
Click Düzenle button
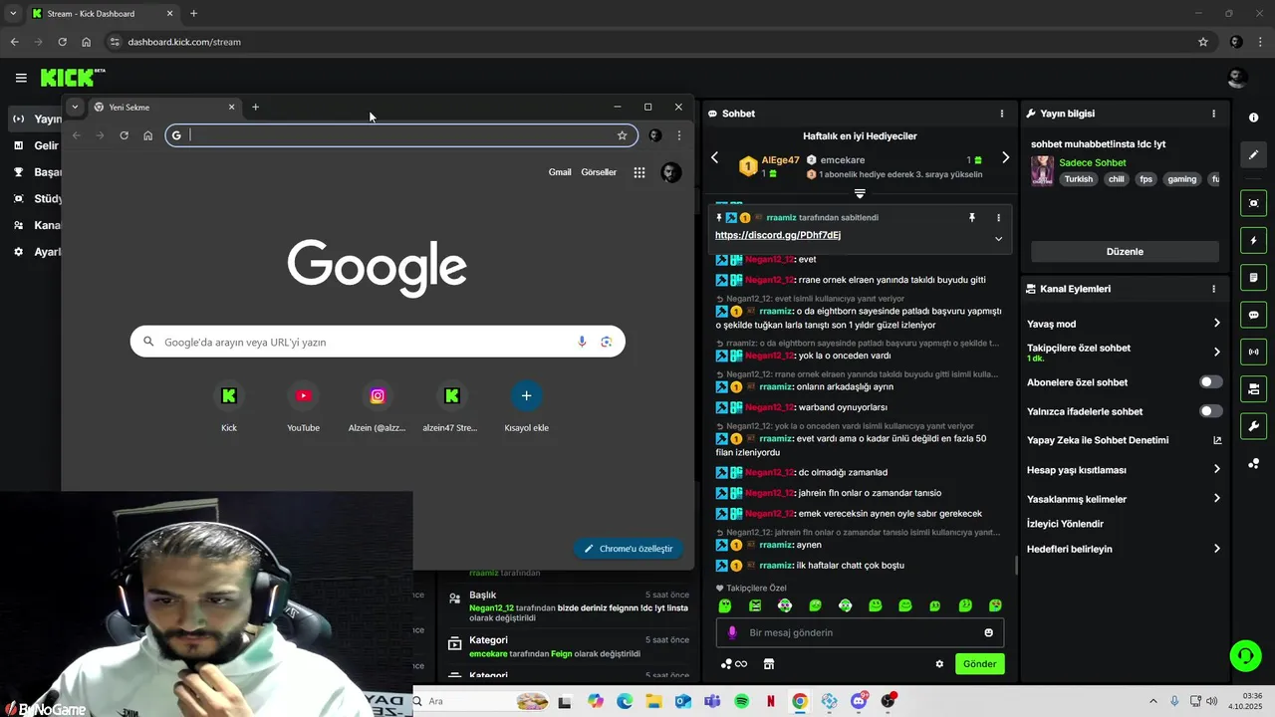1125,252
